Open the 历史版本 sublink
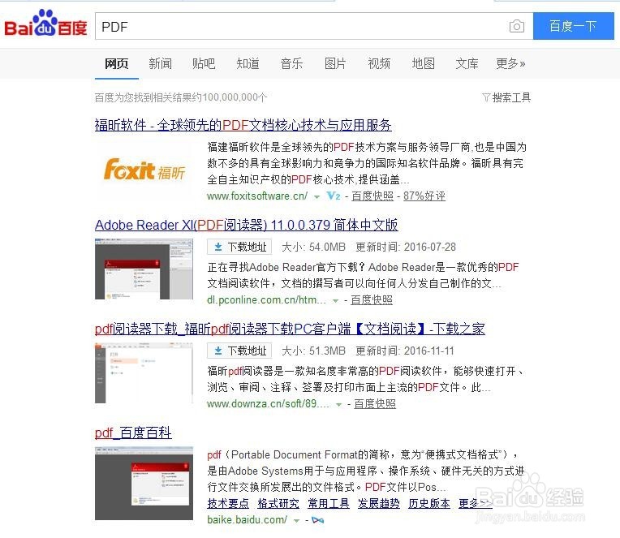Screen dimensions: 620x538 (429, 503)
